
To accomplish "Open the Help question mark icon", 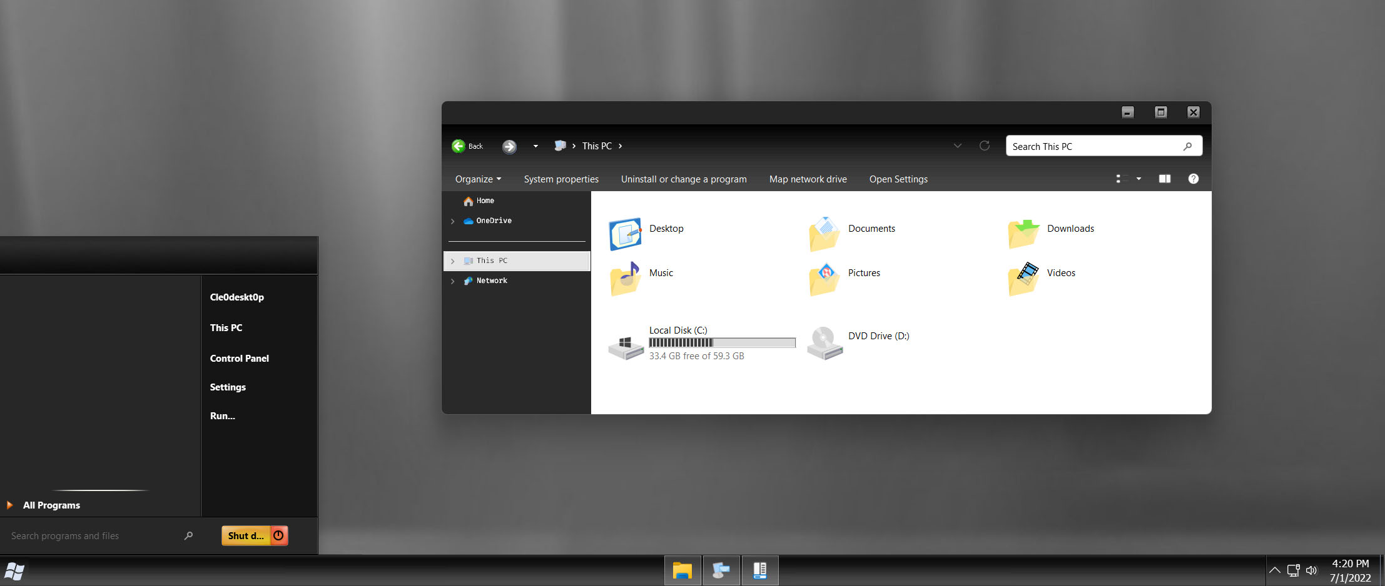I will tap(1193, 179).
